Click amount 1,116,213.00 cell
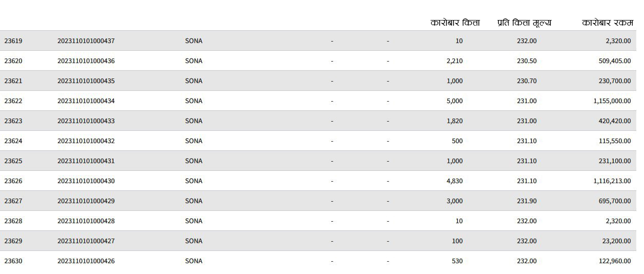644x274 pixels. [x=612, y=181]
